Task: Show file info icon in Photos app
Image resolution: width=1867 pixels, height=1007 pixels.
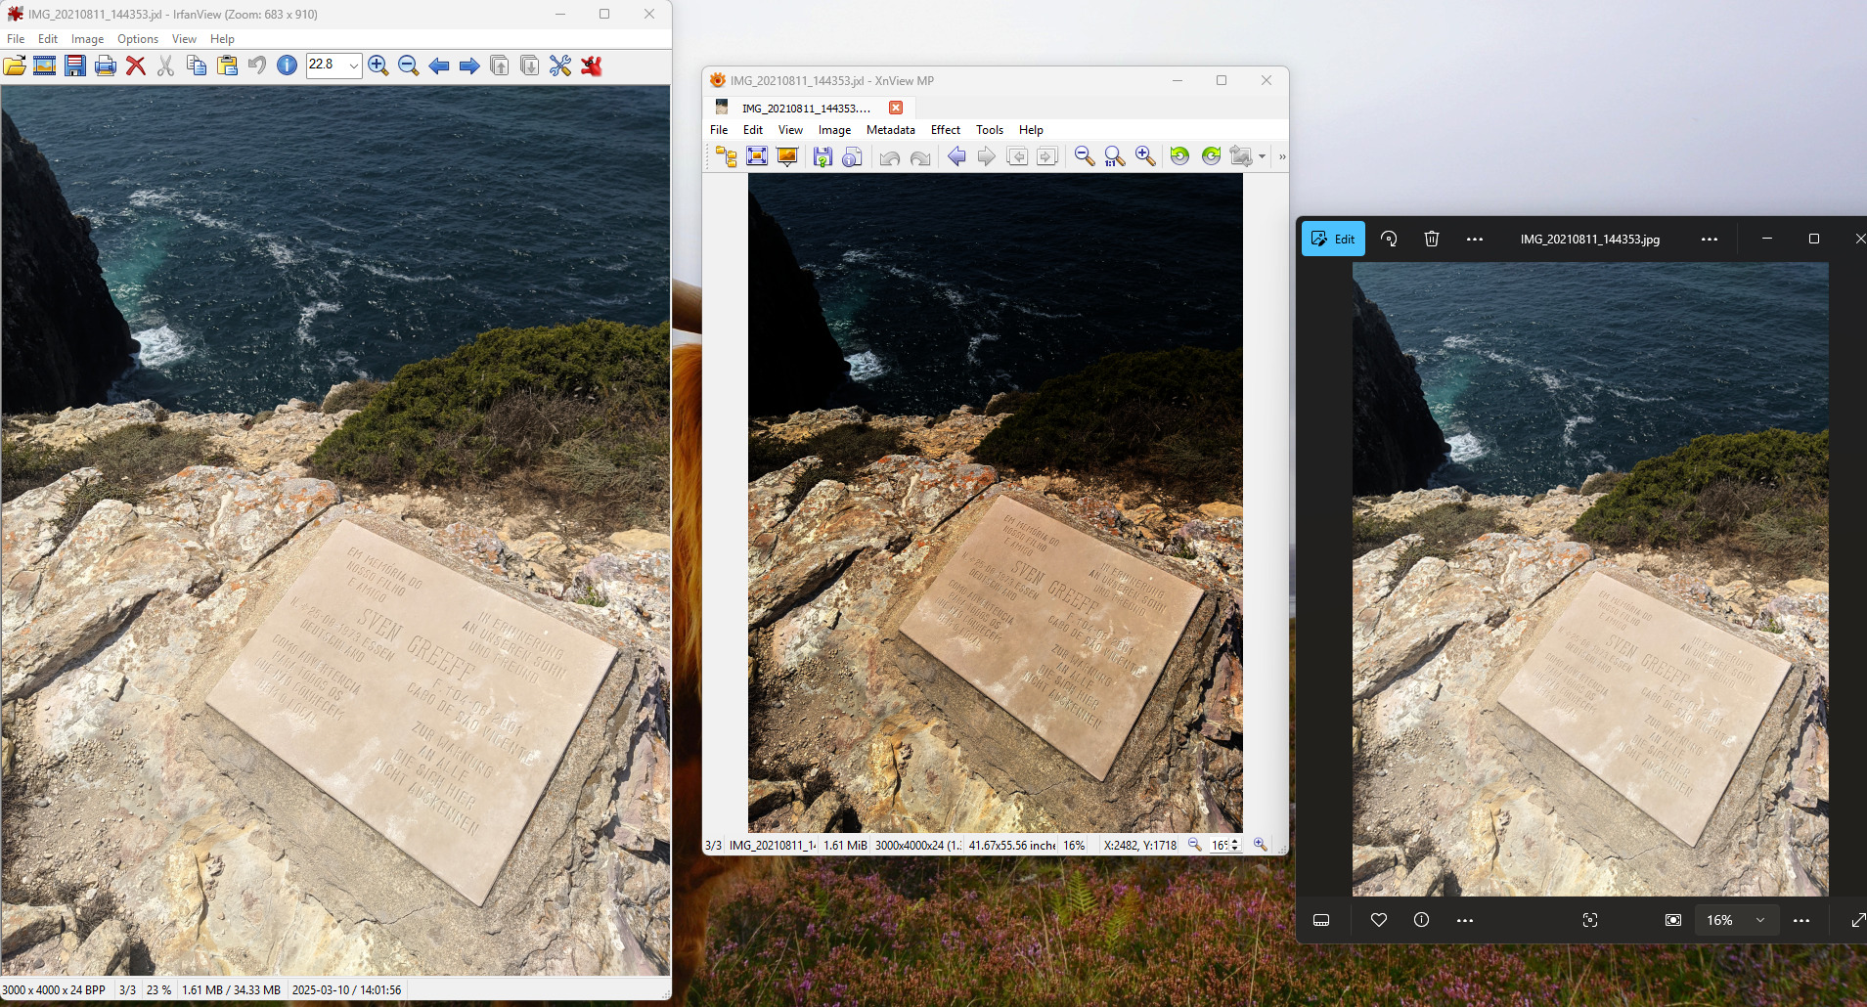Action: [x=1422, y=920]
